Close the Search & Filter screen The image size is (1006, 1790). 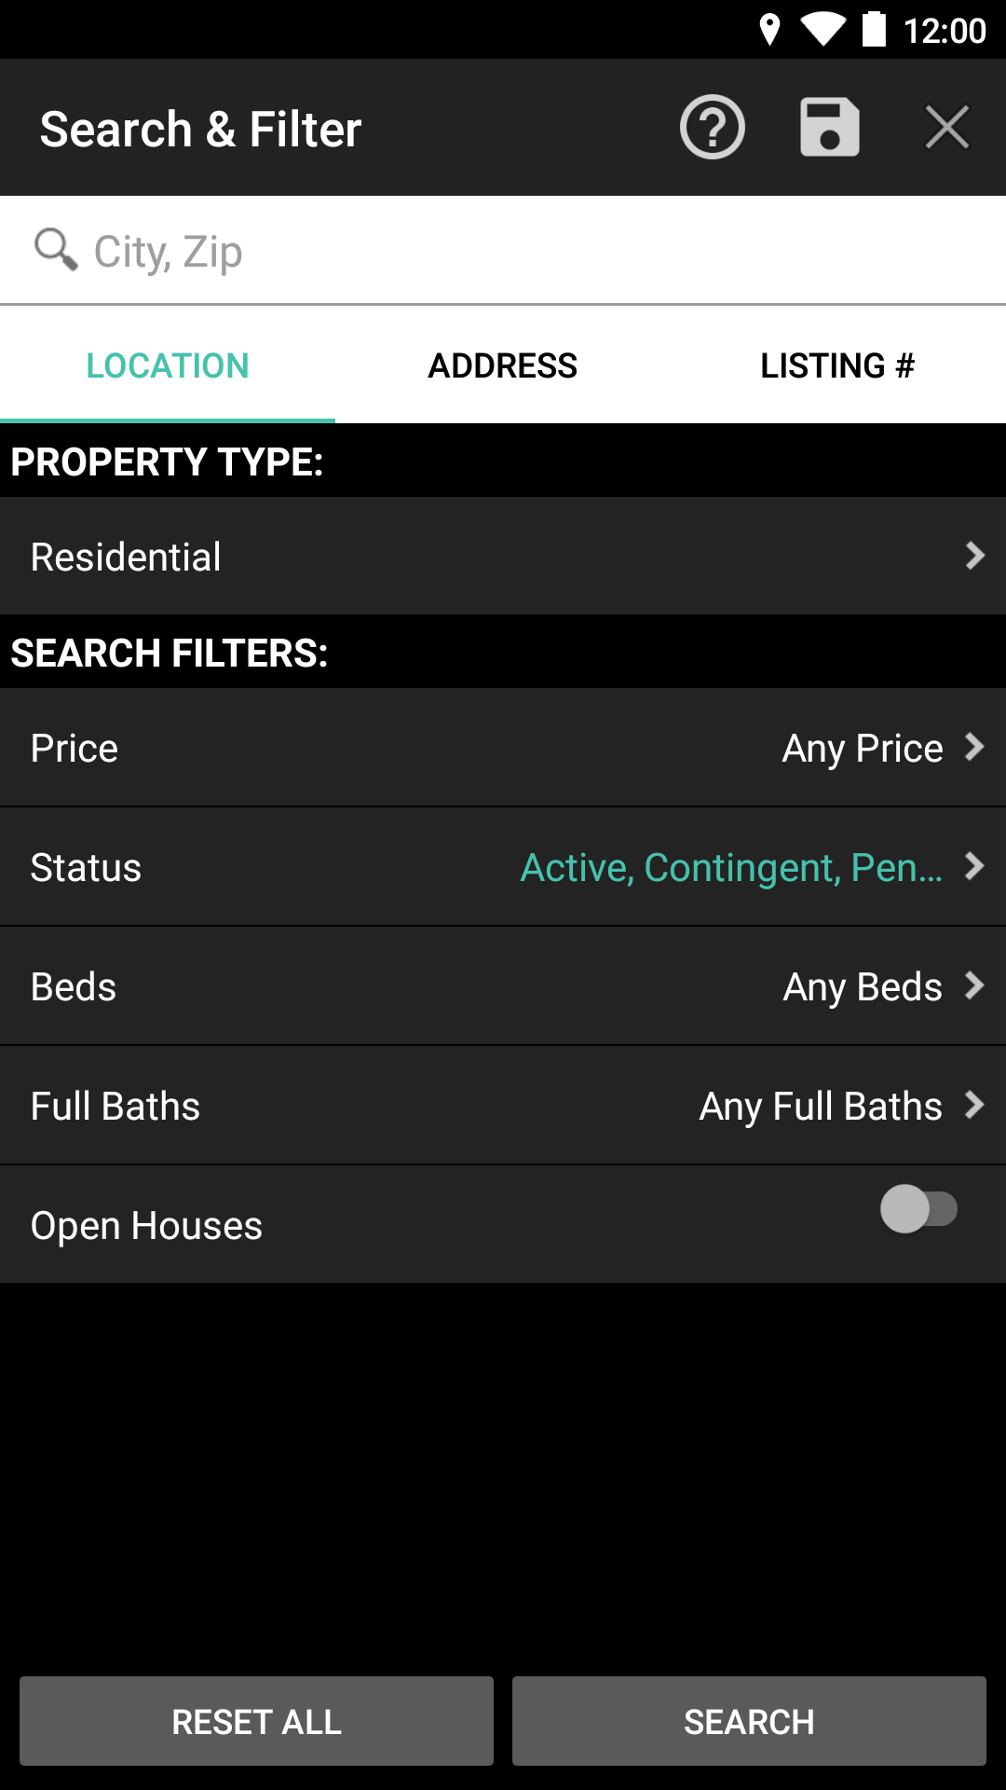(947, 128)
